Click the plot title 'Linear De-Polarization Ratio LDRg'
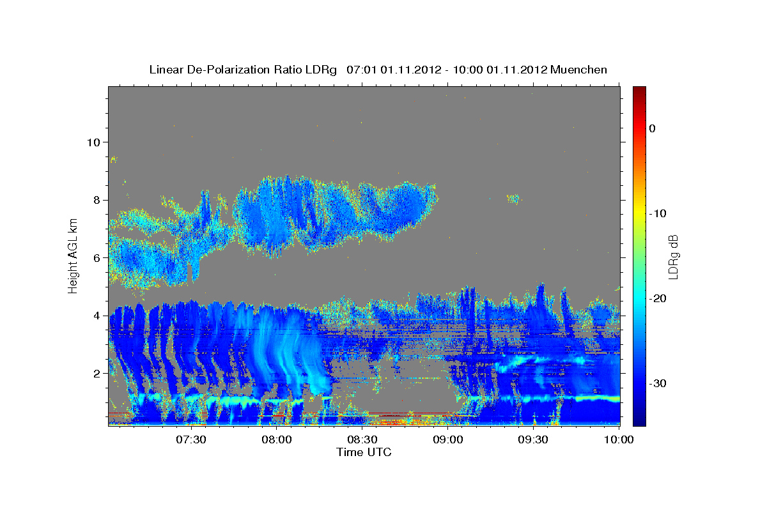767x511 pixels. point(243,70)
